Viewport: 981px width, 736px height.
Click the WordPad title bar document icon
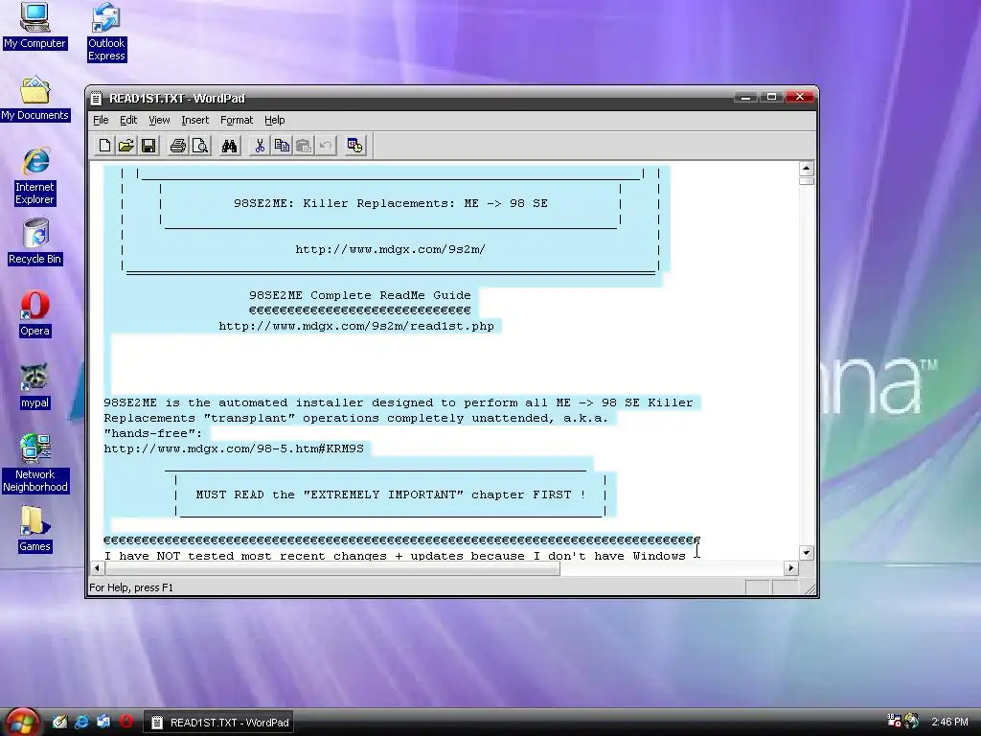pyautogui.click(x=97, y=99)
